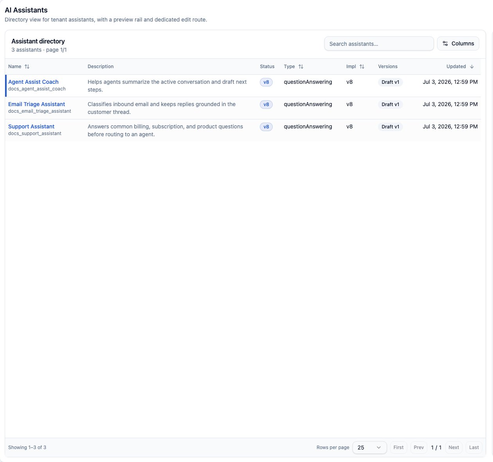Screen dimensions: 493x462
Task: Select docs_agent_assist_coach identifier text
Action: point(37,89)
